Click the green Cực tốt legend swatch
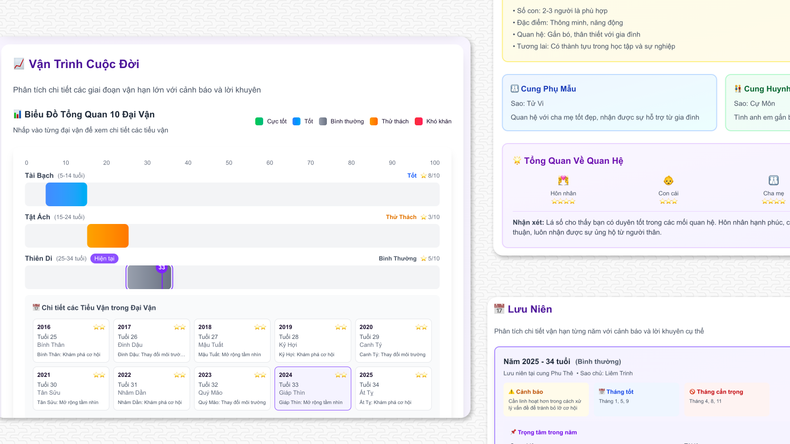Screen dimensions: 790x444 pos(259,121)
